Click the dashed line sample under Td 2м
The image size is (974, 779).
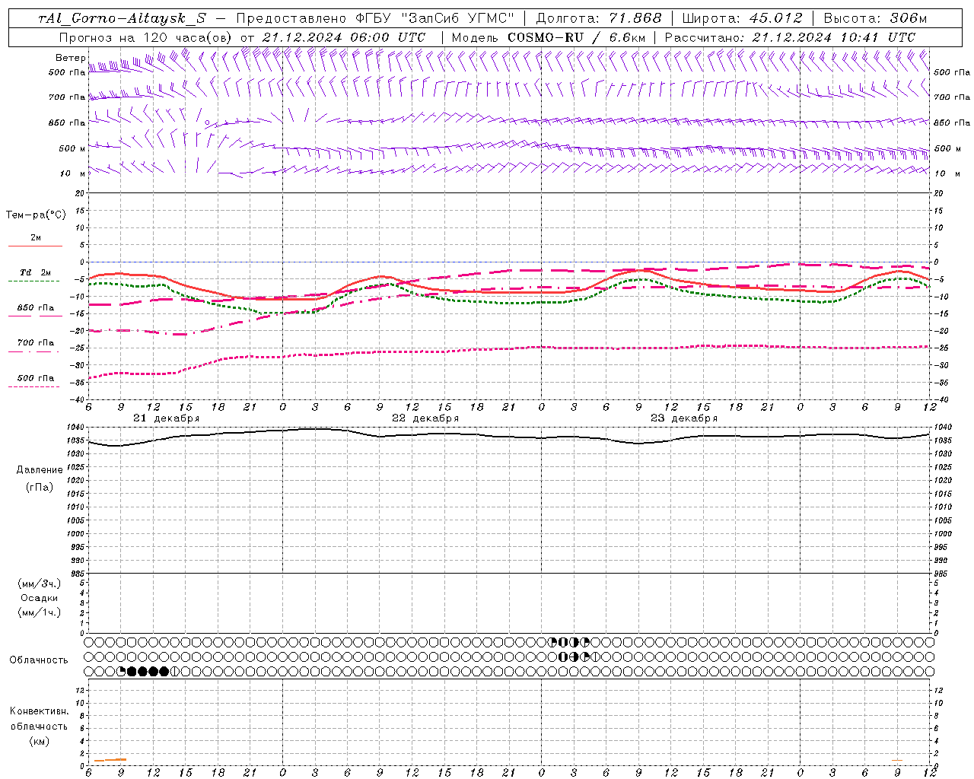pyautogui.click(x=35, y=281)
